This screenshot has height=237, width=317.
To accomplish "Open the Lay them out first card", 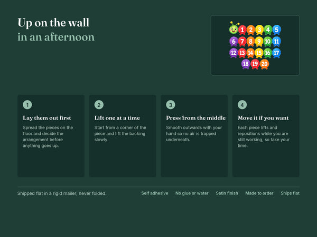I will coord(51,136).
